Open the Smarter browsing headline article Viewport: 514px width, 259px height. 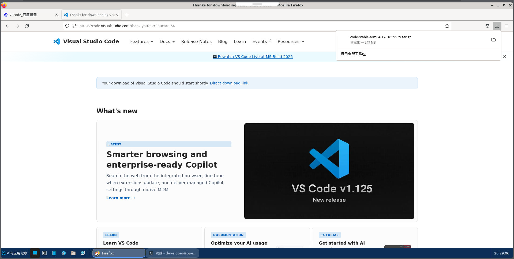[162, 159]
